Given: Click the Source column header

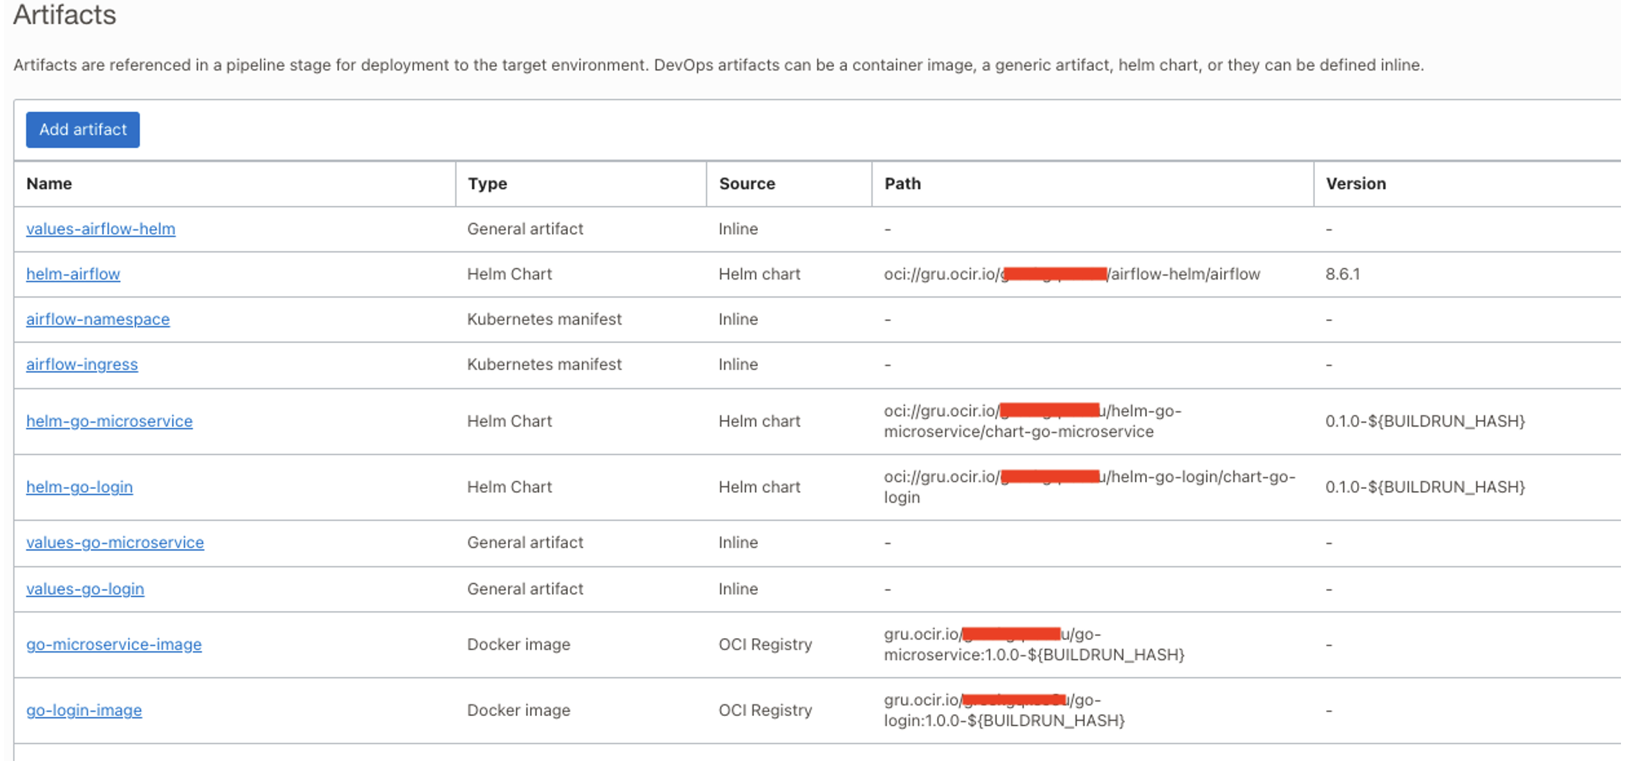Looking at the screenshot, I should (x=746, y=183).
